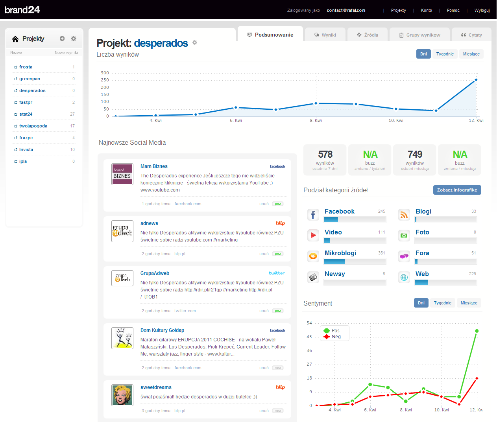Open the Invicta project
This screenshot has height=422, width=497.
(x=26, y=149)
